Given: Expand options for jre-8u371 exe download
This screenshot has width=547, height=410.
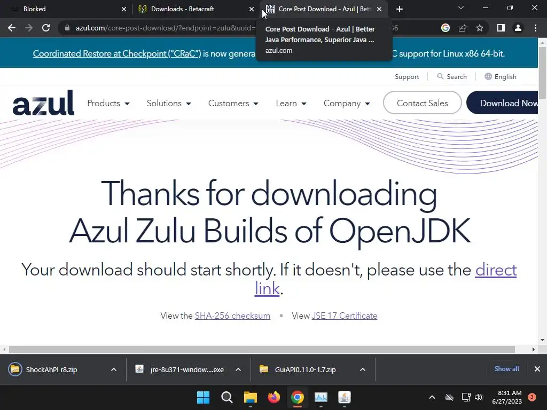Looking at the screenshot, I should [x=238, y=369].
